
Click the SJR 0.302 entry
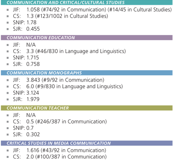(x=26, y=134)
